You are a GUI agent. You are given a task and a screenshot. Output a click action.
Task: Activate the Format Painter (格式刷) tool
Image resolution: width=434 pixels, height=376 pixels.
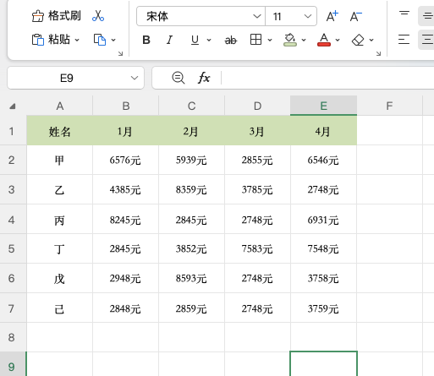coord(56,16)
